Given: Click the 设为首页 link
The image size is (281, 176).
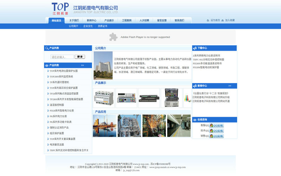Looking at the screenshot, I should pyautogui.click(x=215, y=20).
